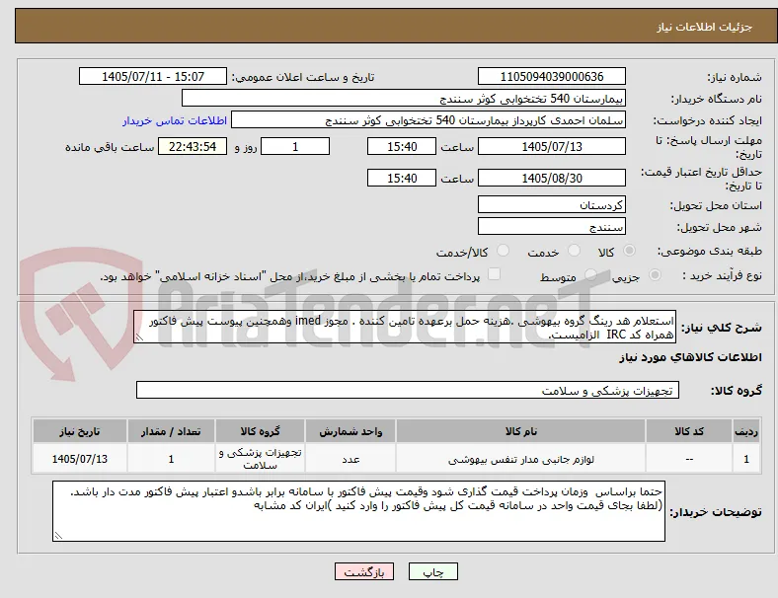The image size is (778, 598).
Task: Click the table group cell تجهیزات پزشکی و سلامت
Action: [260, 459]
